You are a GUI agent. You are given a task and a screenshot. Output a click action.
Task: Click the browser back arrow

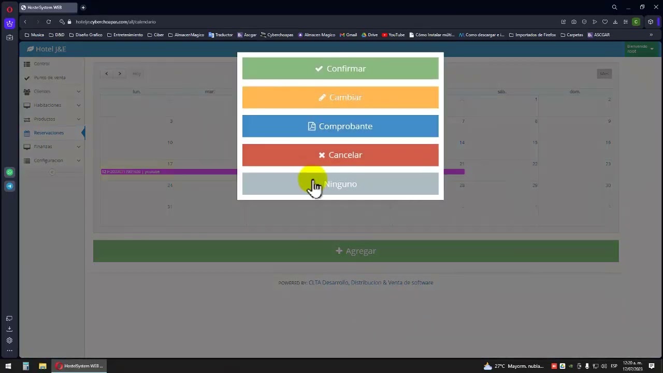point(25,22)
